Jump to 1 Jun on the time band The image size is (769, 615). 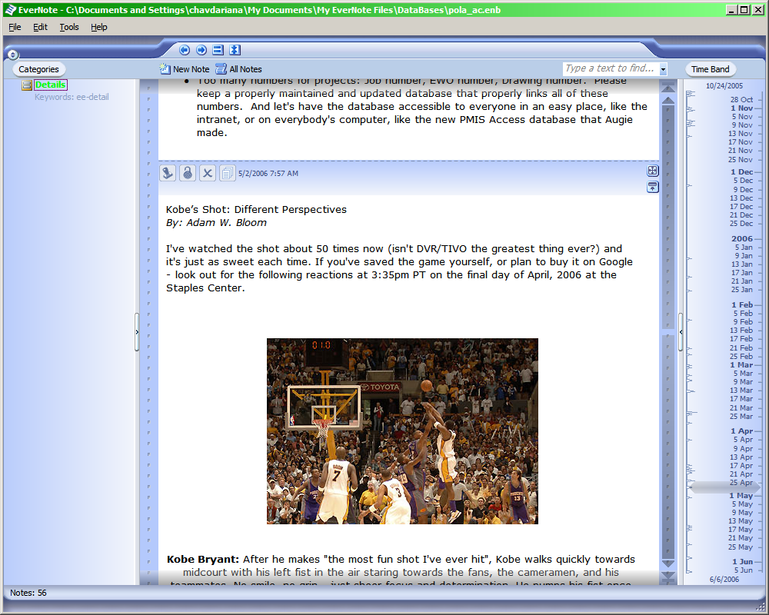(743, 561)
